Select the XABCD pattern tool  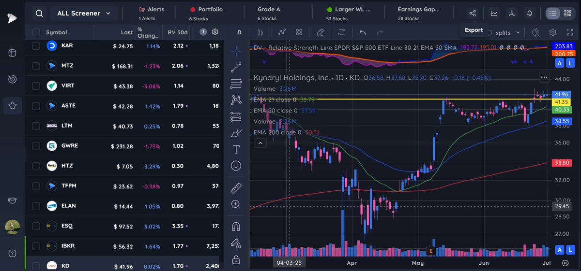pos(236,100)
